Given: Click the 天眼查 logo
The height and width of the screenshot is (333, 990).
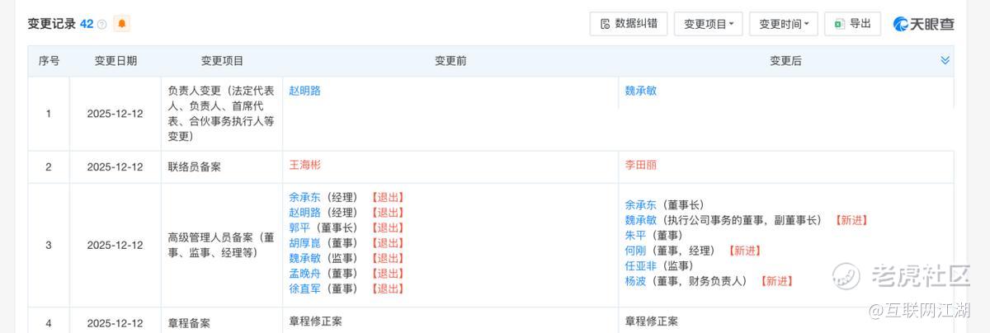Looking at the screenshot, I should tap(924, 24).
